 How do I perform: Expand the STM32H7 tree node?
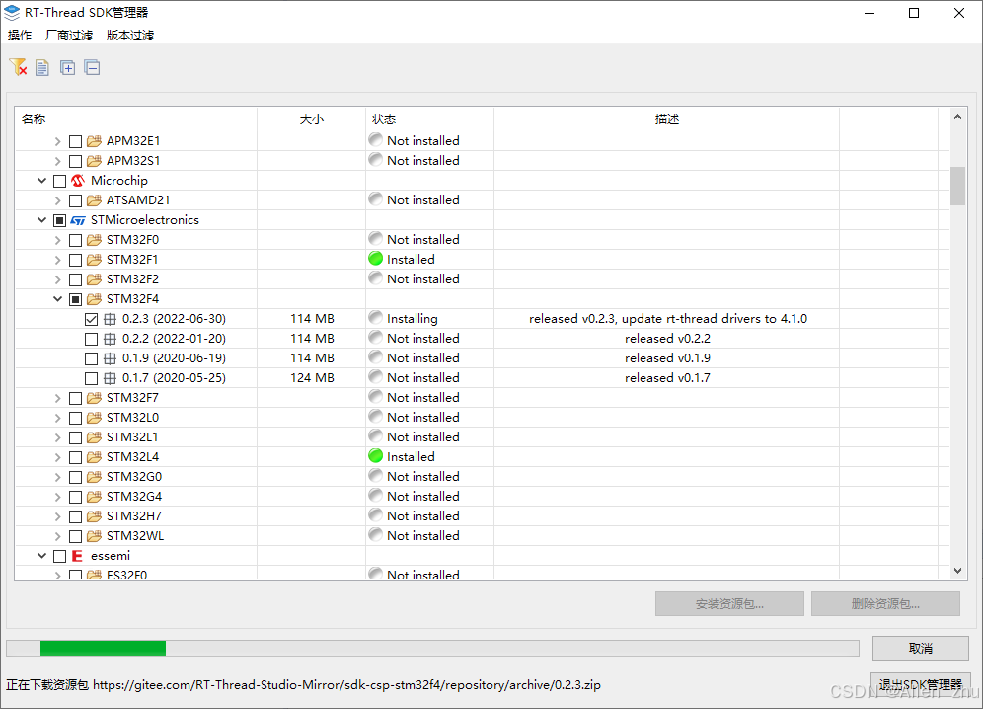tap(57, 516)
